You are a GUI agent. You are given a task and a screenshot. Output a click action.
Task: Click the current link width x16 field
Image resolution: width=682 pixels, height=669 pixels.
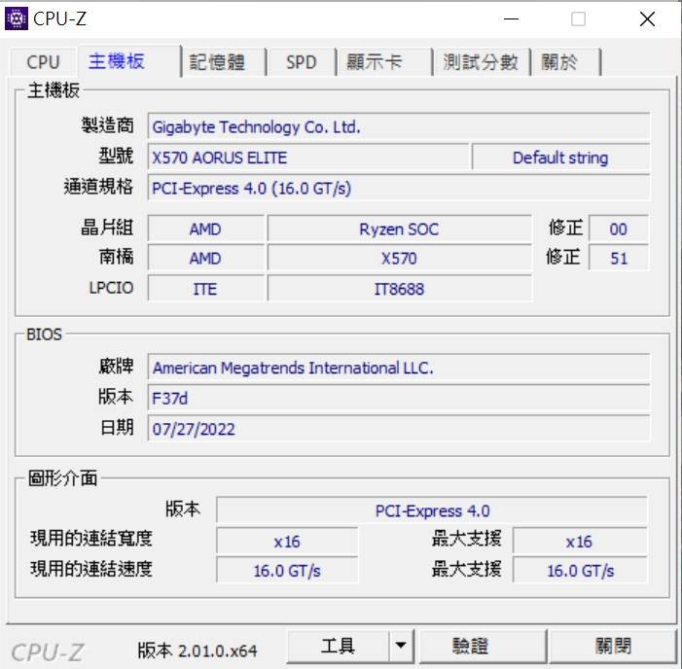[287, 542]
